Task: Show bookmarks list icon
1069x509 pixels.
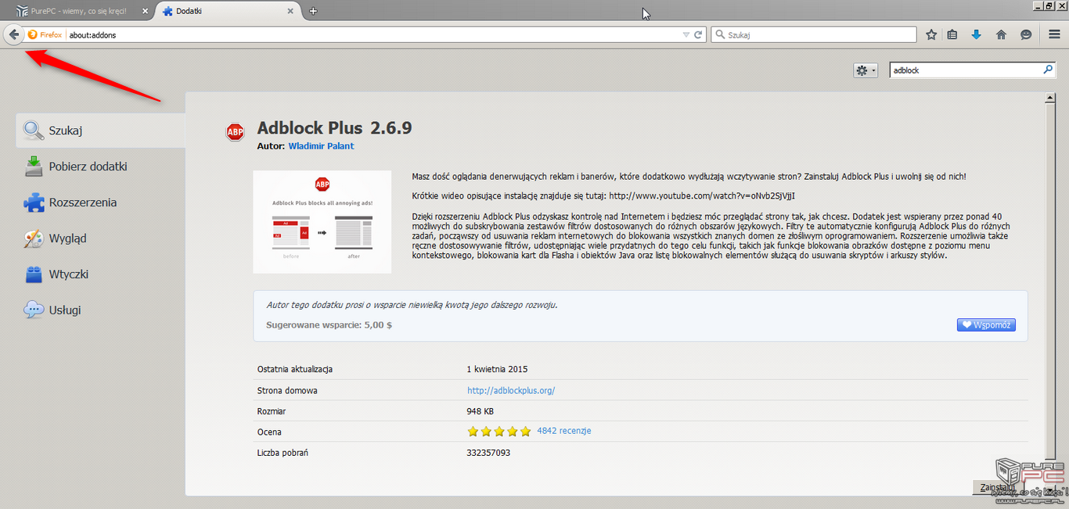Action: (952, 34)
